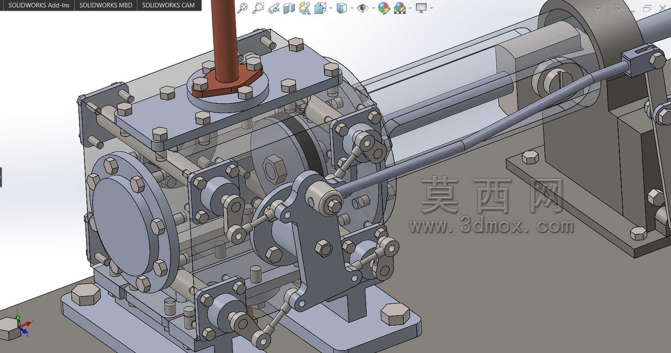Click the Zoom to Fit icon
Viewport: 671px width, 353px height.
tap(243, 8)
